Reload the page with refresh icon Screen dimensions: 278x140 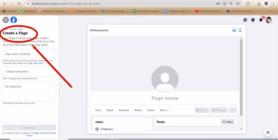19,4
